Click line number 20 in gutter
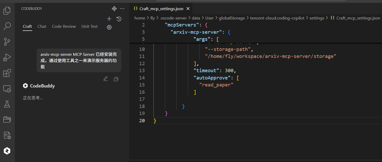Image resolution: width=382 pixels, height=162 pixels. (142, 121)
